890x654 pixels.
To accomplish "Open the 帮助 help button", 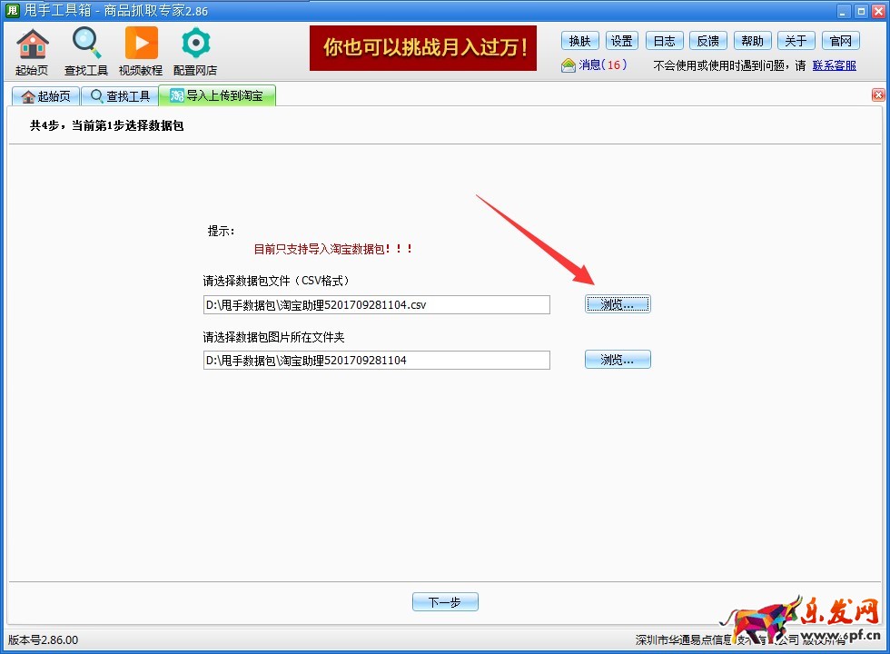I will 752,41.
